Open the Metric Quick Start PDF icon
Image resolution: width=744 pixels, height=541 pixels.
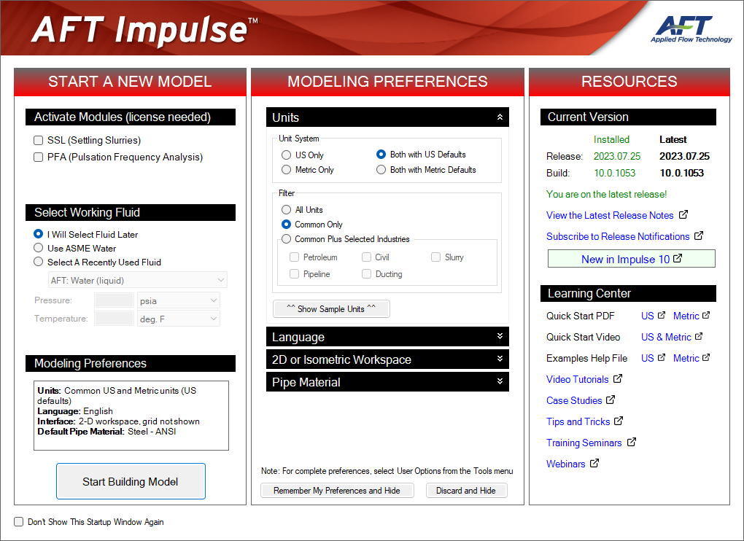tap(705, 315)
